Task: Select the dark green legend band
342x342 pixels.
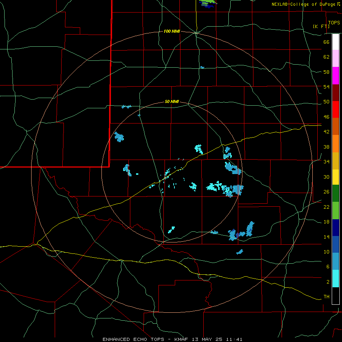Action: tap(336, 193)
